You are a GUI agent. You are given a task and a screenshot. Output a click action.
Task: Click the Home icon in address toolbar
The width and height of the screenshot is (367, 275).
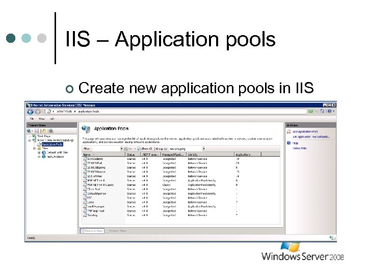(322, 112)
